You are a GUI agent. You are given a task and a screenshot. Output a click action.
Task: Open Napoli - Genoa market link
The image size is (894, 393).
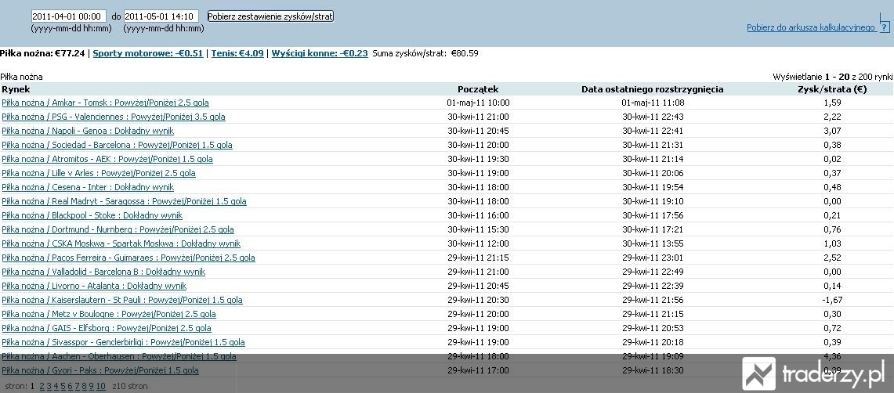click(88, 131)
